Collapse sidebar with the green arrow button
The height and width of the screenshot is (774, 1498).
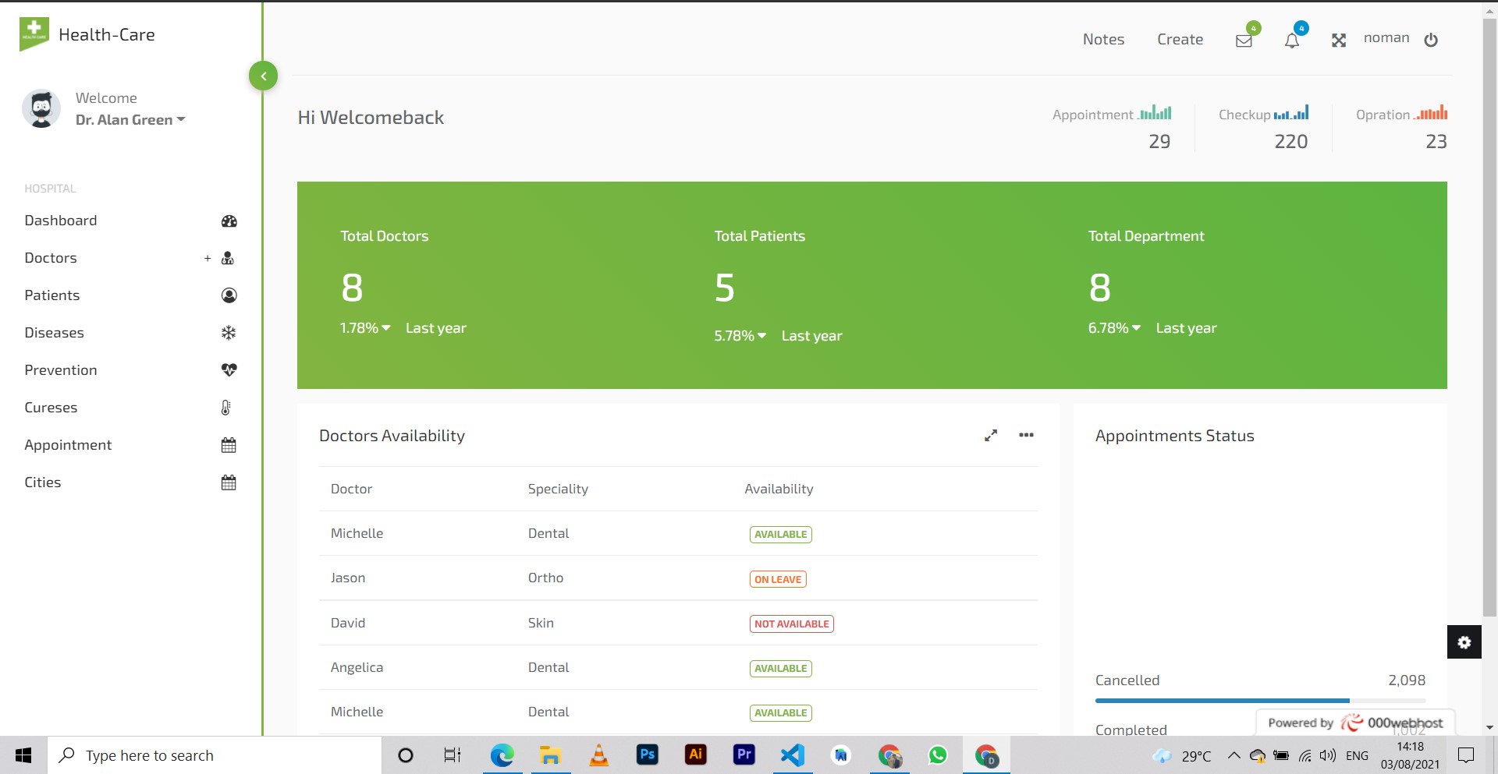[x=264, y=76]
